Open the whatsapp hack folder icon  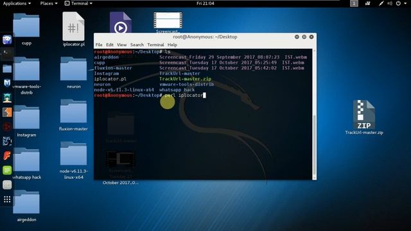(26, 160)
